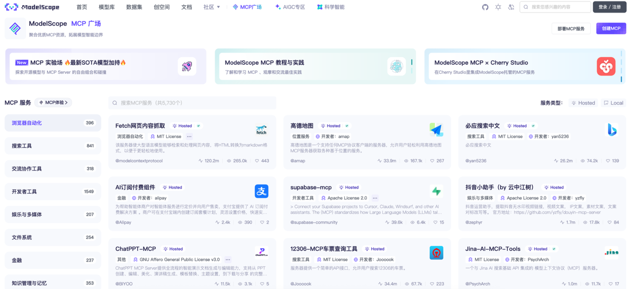The width and height of the screenshot is (641, 289).
Task: Expand more tags on supabase-mcp card
Action: [375, 198]
